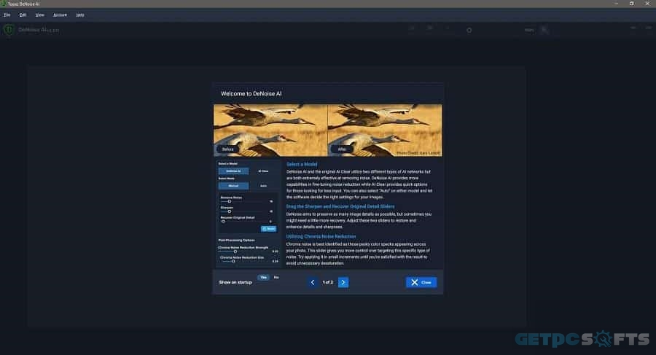Set Show on startup to No
The height and width of the screenshot is (355, 656).
[x=276, y=277]
